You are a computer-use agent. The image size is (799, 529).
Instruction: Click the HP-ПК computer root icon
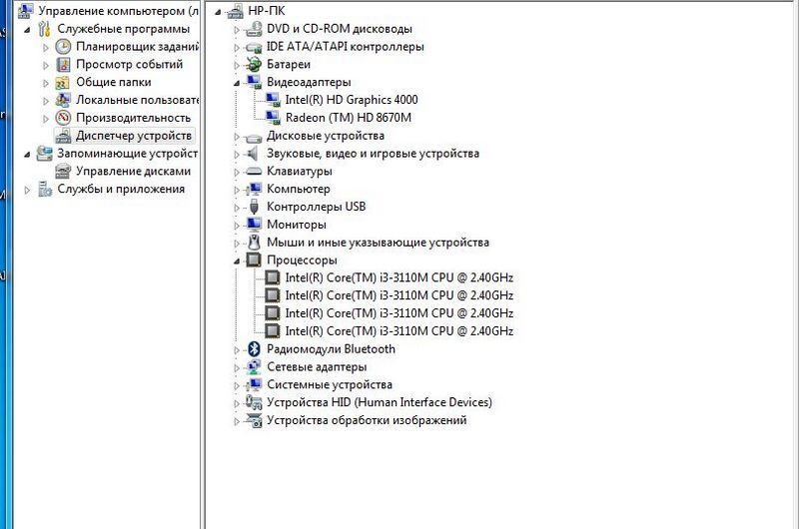pos(235,11)
